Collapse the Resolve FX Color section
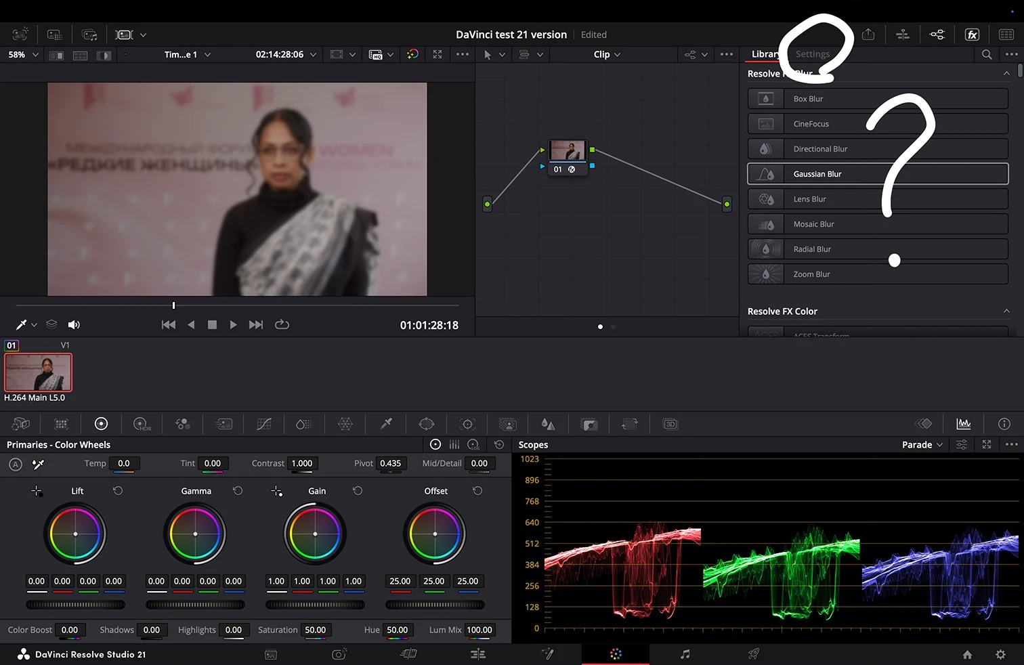Image resolution: width=1024 pixels, height=665 pixels. 1006,312
